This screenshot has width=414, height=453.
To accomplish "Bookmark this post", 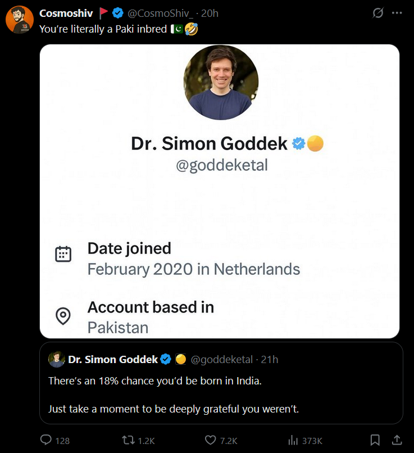I will click(x=375, y=440).
